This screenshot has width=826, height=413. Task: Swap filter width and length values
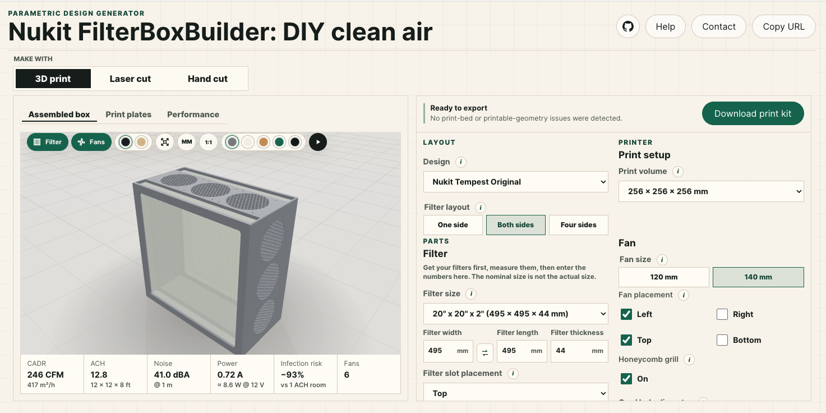pyautogui.click(x=485, y=352)
